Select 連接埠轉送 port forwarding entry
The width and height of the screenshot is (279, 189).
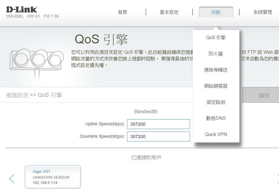pyautogui.click(x=216, y=70)
